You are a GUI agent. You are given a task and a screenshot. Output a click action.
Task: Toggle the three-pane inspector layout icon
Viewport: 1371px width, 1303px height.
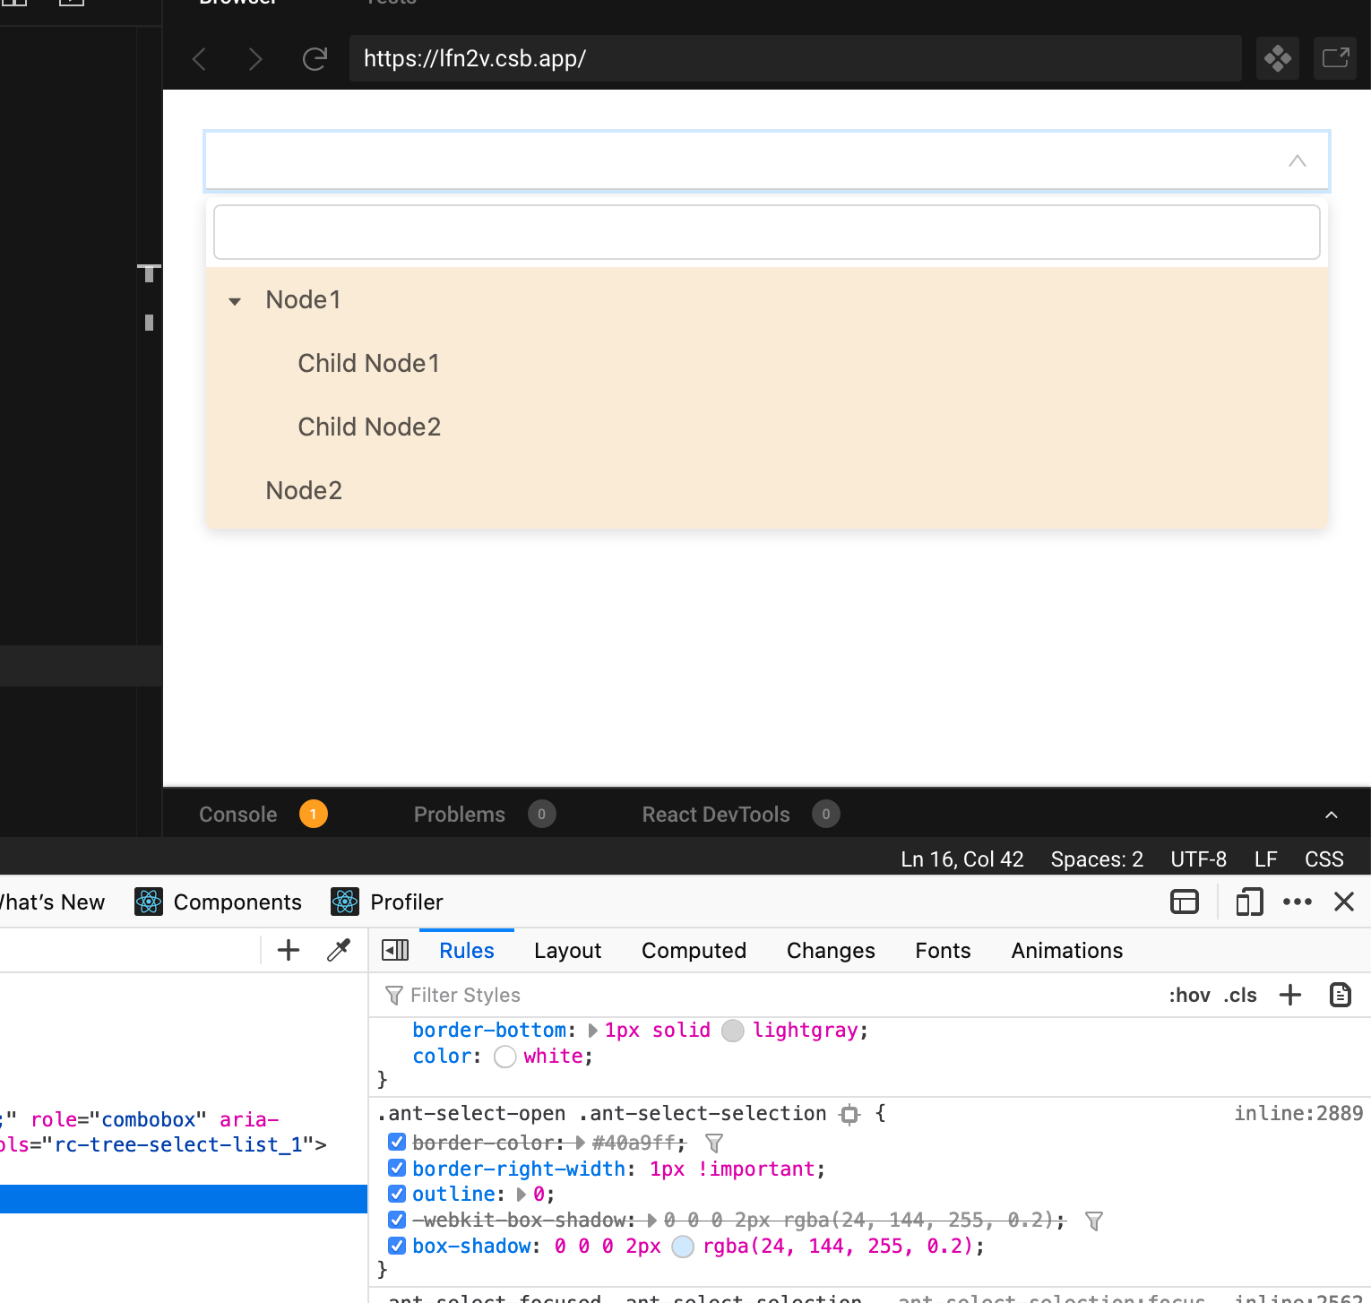click(x=1184, y=902)
